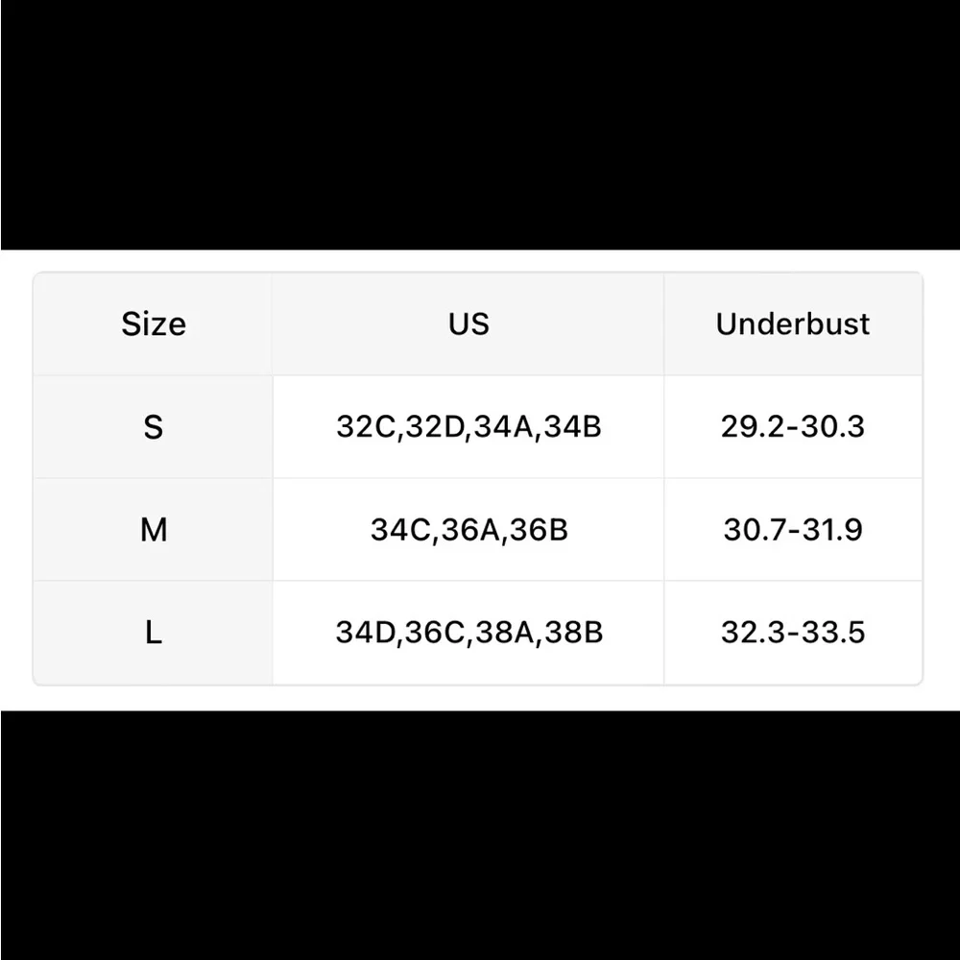Select the S size row label

point(153,427)
